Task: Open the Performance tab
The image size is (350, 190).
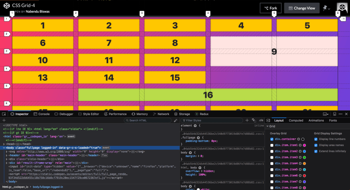Action: 115,114
